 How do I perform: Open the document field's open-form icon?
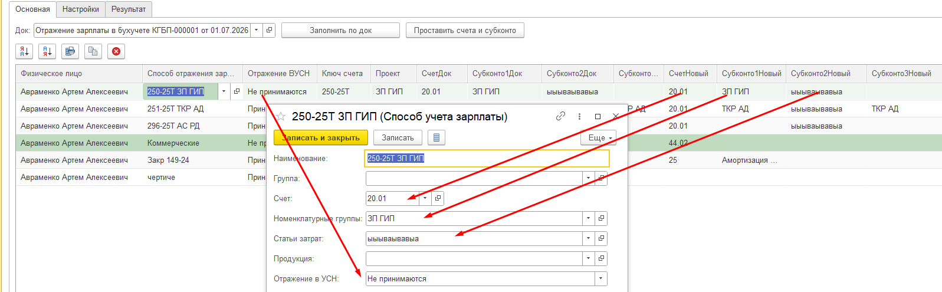coord(270,30)
